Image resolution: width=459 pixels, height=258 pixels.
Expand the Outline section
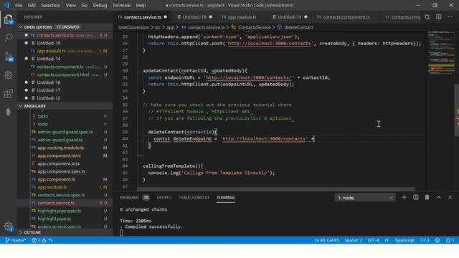(65, 232)
